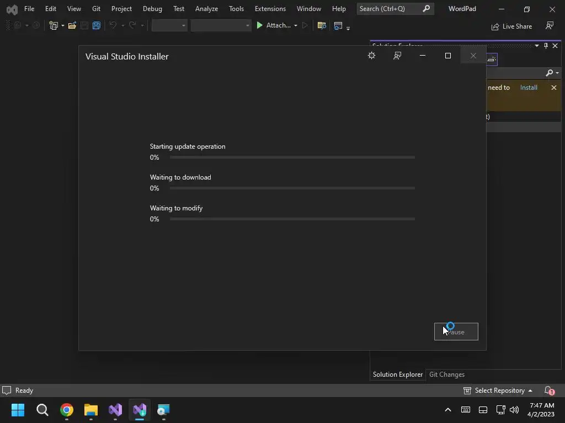
Task: Click the Solution Explorer search magnifier icon
Action: (549, 73)
